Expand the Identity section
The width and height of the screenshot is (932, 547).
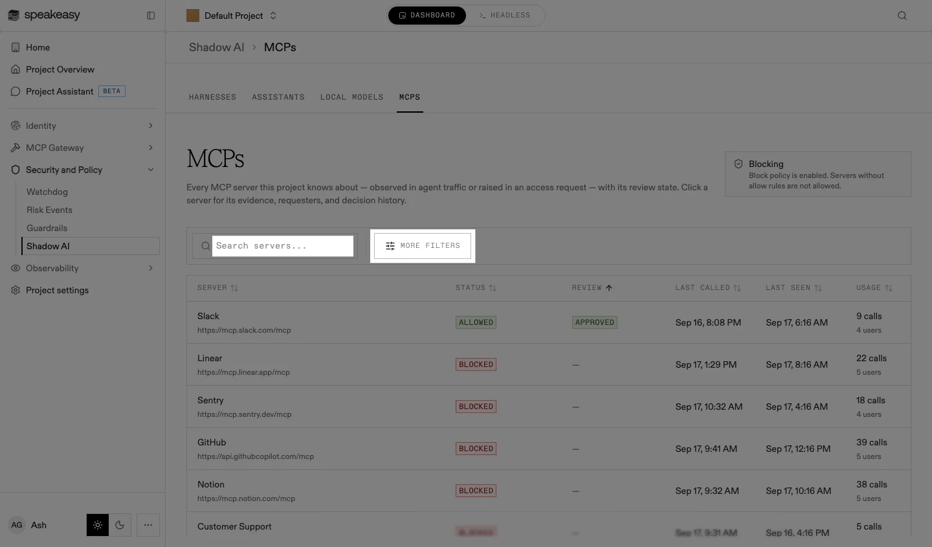coord(151,126)
